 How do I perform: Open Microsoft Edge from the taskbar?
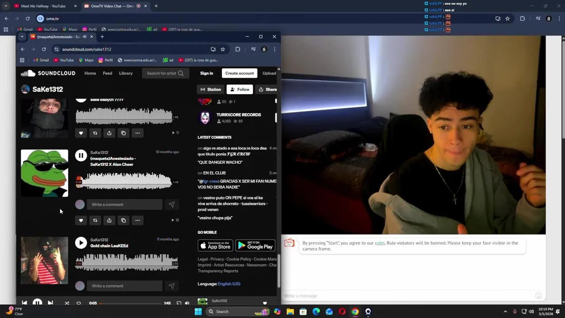[316, 311]
